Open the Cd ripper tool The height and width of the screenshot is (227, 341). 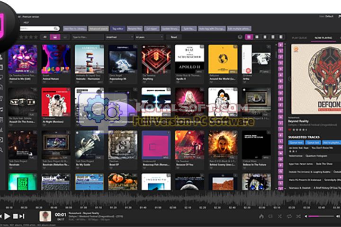click(152, 29)
